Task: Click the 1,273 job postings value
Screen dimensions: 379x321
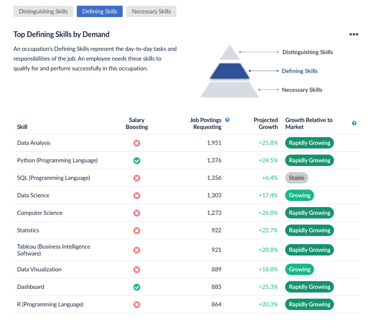Action: tap(214, 213)
